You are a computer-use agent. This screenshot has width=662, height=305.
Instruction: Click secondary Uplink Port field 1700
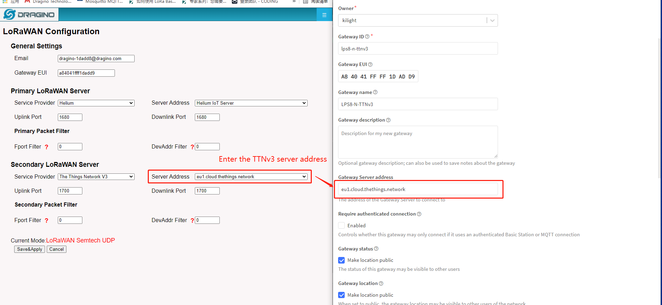click(70, 191)
